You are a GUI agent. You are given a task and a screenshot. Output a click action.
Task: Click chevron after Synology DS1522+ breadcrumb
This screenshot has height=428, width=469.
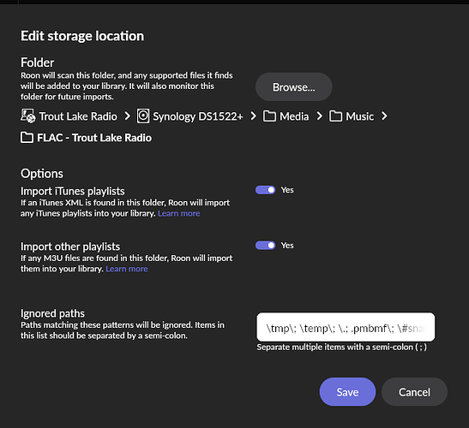tap(253, 116)
